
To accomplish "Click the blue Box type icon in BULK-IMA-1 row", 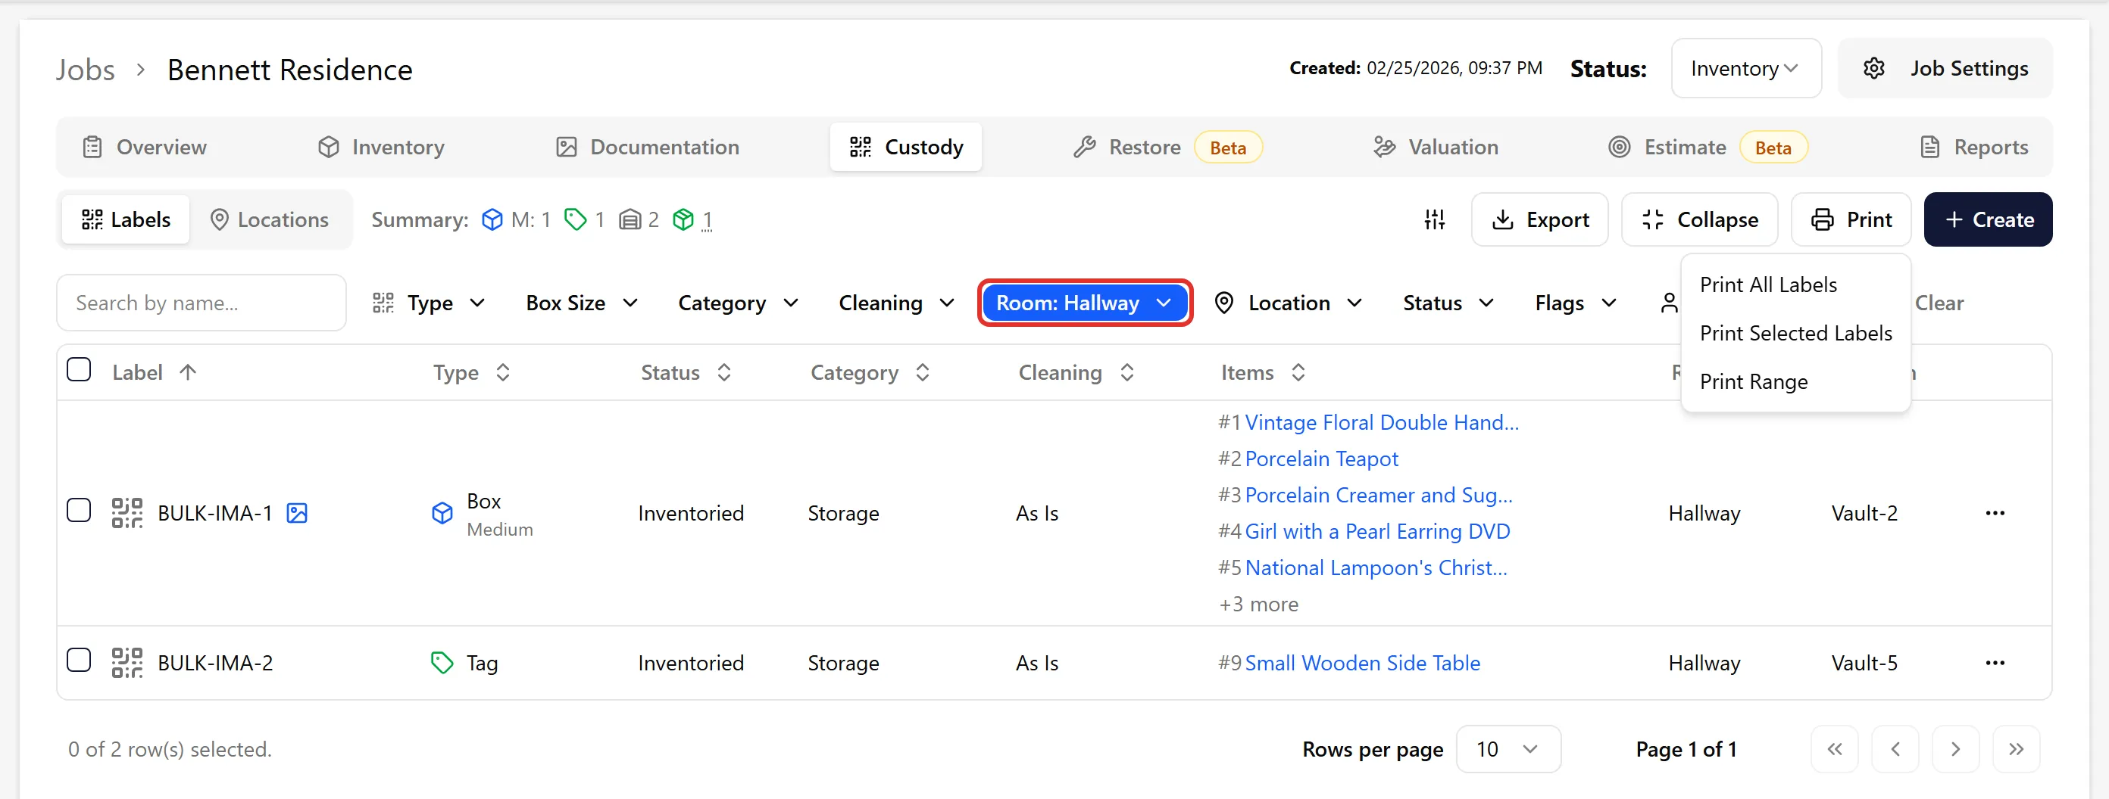I will pos(442,513).
